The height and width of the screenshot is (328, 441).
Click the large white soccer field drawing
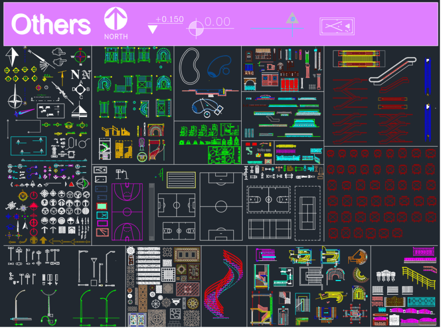click(221, 206)
